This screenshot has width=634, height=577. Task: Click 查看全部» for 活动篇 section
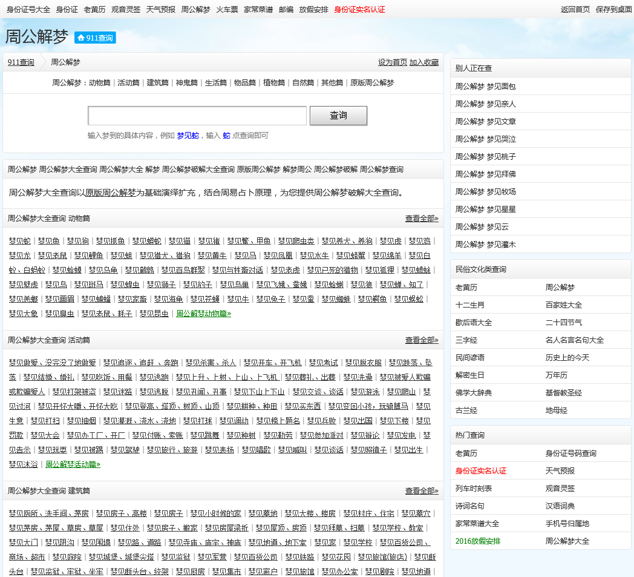422,340
